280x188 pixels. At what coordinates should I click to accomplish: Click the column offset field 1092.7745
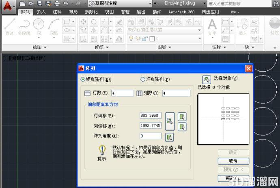click(151, 125)
